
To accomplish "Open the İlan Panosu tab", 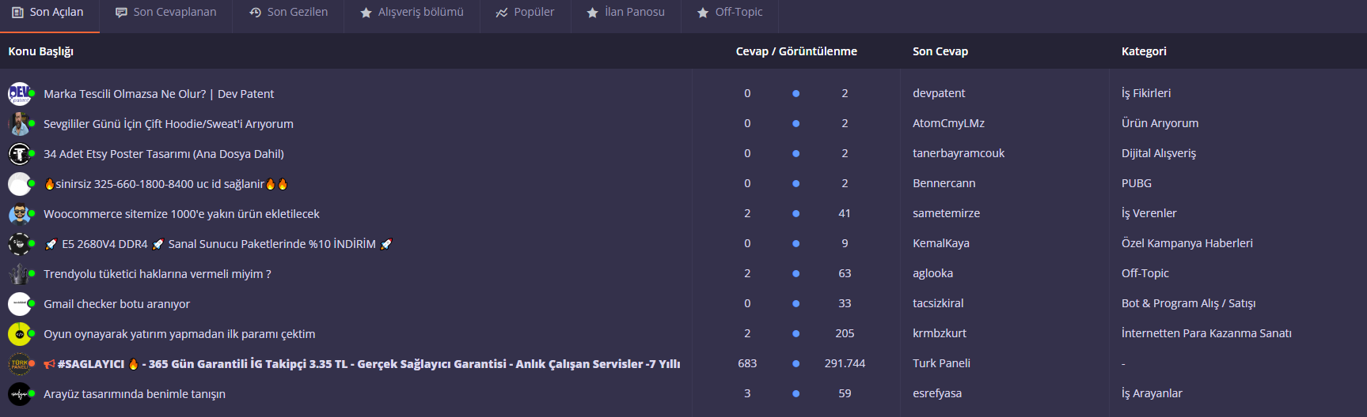I will pyautogui.click(x=625, y=13).
